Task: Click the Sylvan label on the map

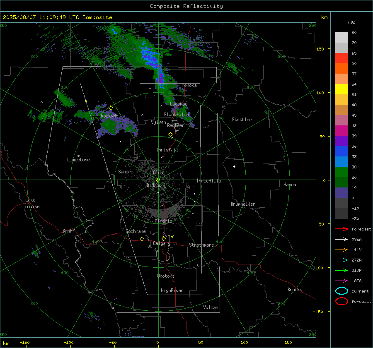Action: (x=158, y=122)
